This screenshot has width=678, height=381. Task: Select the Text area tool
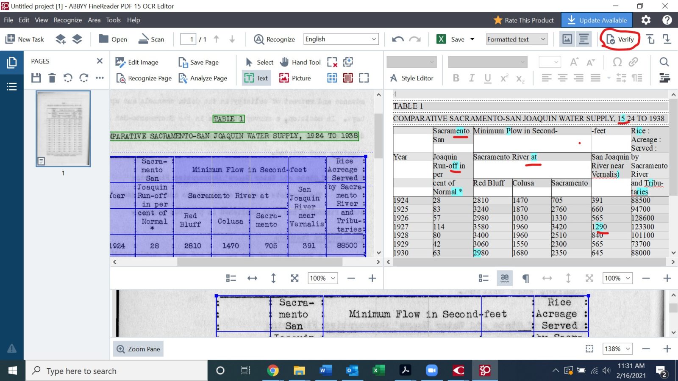256,78
